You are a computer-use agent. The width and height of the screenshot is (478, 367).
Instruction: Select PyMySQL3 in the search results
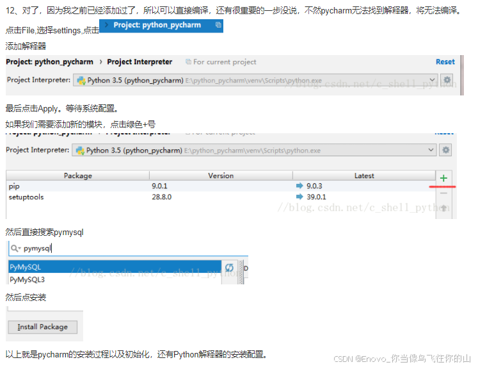115,279
